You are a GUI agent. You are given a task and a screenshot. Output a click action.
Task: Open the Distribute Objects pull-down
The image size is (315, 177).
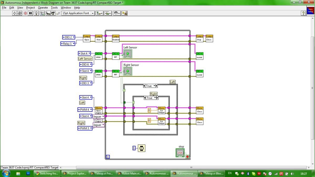pos(108,13)
